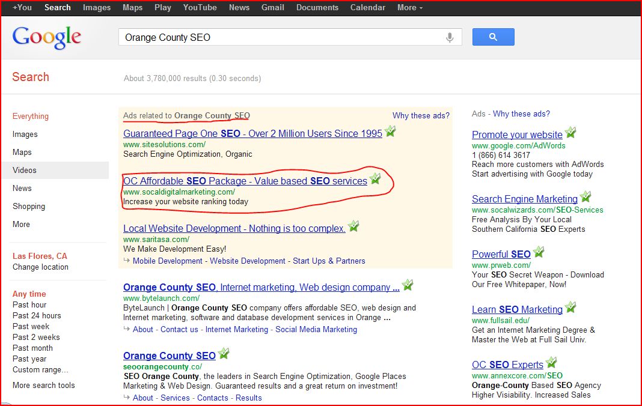
Task: Open Powerful SEO ad link
Action: [501, 254]
